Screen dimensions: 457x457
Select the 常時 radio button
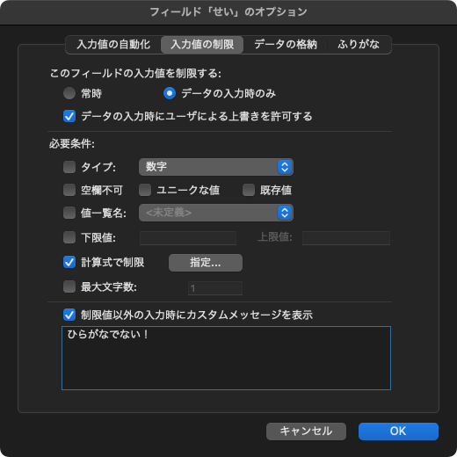point(69,93)
